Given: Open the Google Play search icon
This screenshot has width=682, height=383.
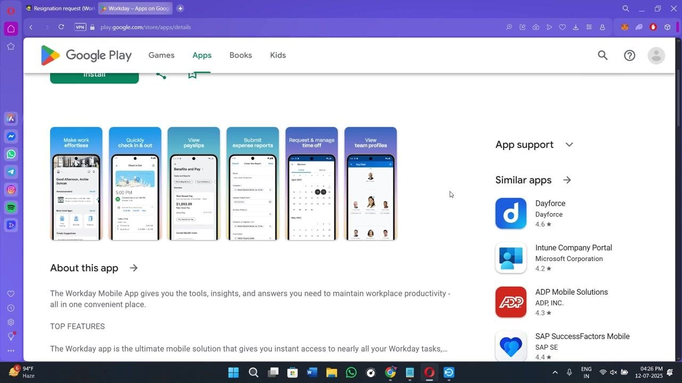Looking at the screenshot, I should point(603,55).
